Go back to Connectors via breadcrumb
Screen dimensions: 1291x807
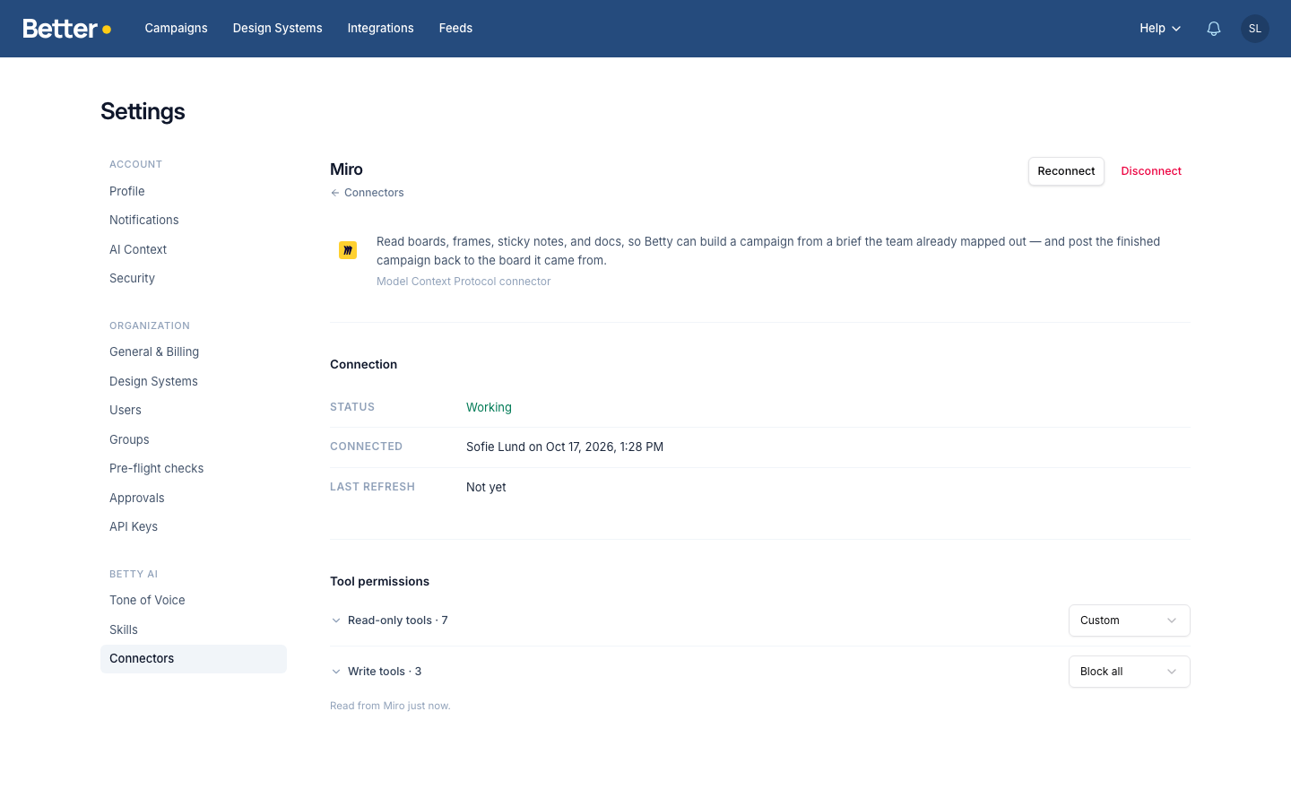[x=368, y=193]
